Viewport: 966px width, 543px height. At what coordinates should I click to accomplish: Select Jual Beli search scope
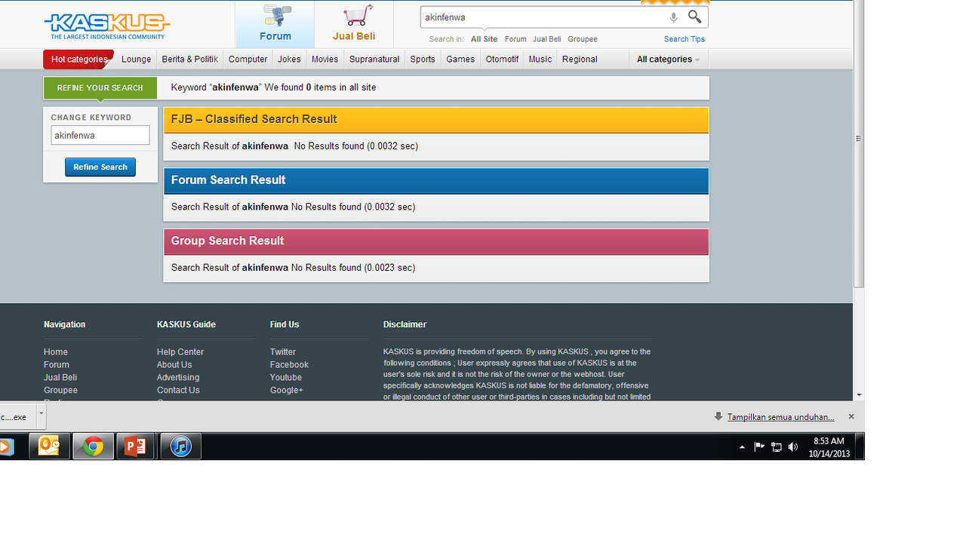[547, 39]
